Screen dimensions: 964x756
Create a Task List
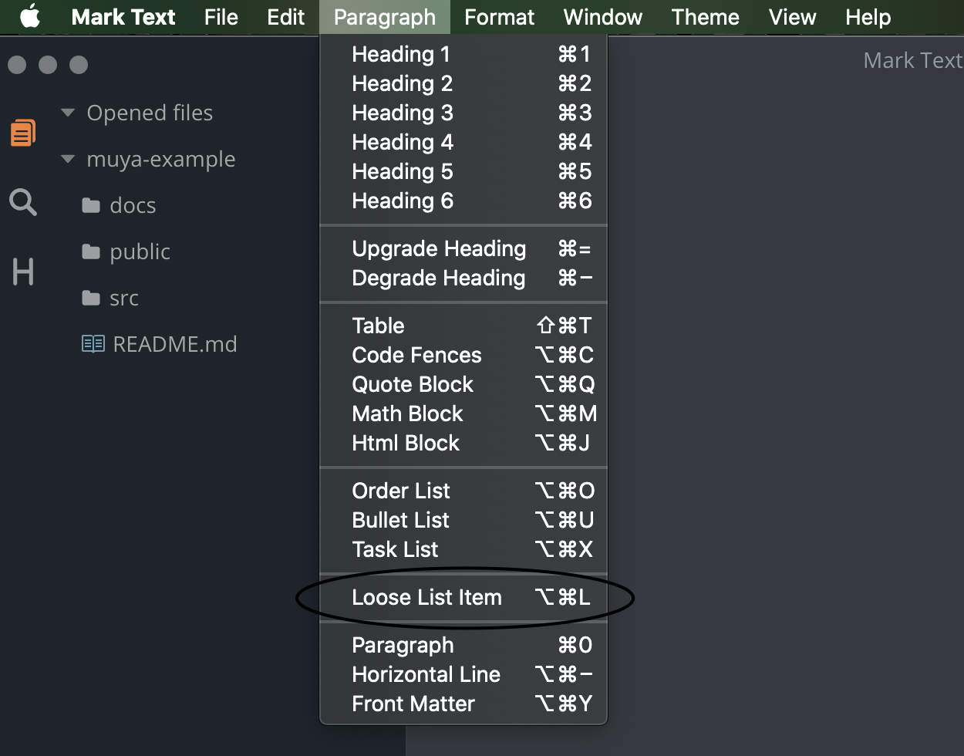pos(395,549)
